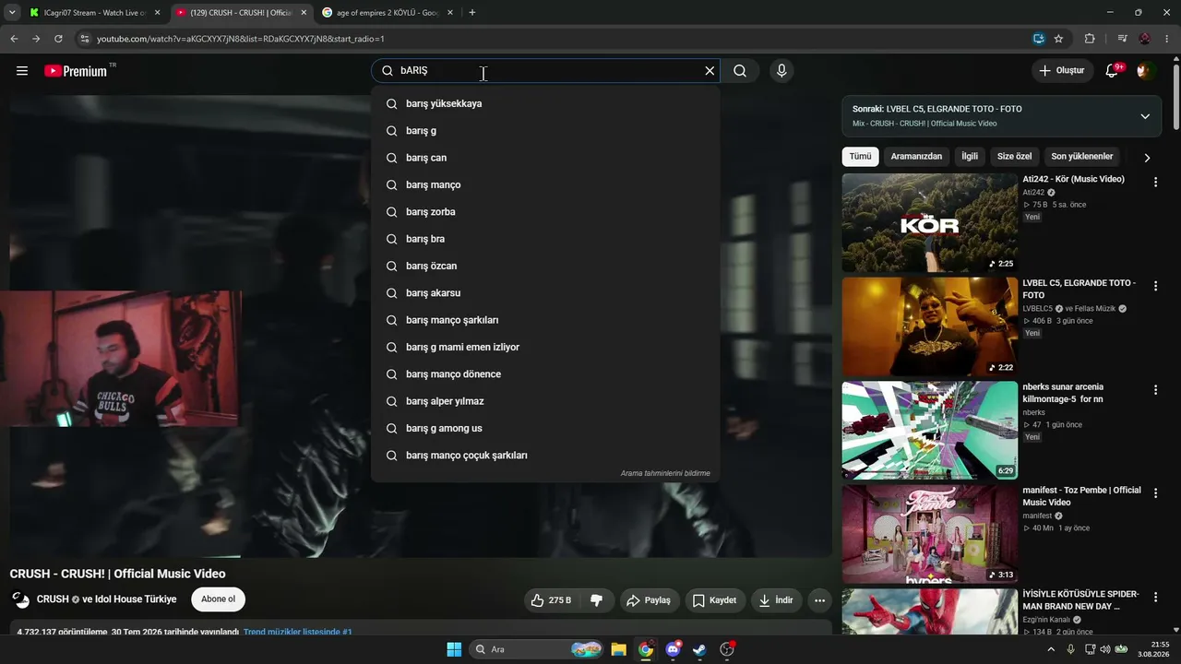The image size is (1181, 664).
Task: Download the video with İndir
Action: coord(777,600)
